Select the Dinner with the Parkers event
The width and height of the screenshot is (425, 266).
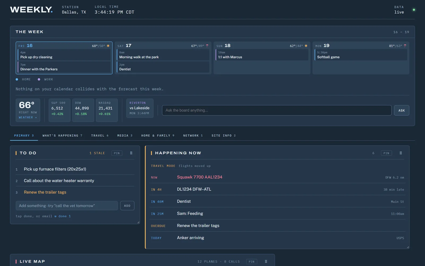coord(64,67)
